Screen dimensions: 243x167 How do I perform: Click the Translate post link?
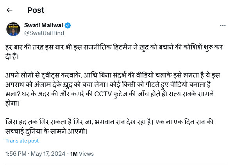(x=22, y=141)
